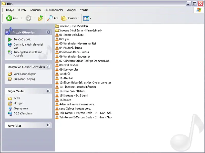Viewport: 205px width, 153px height.
Task: Toggle the Klasörler folders pane
Action: (x=70, y=18)
